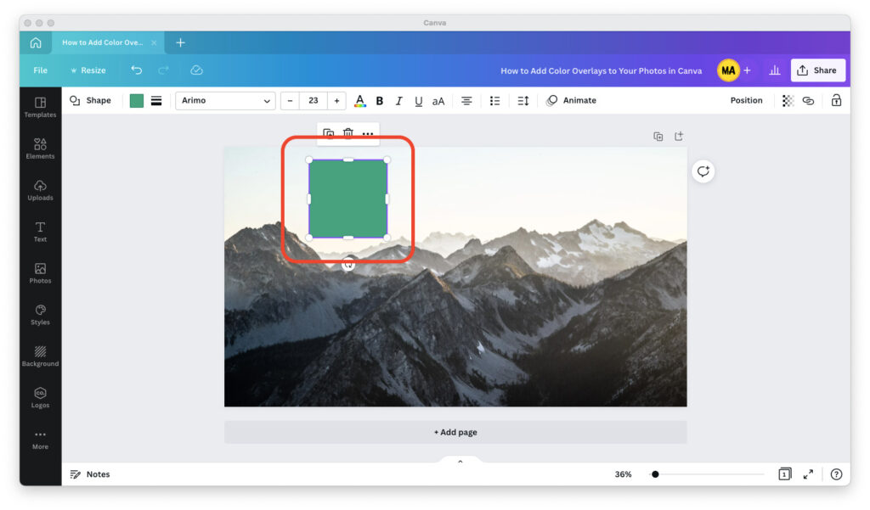The height and width of the screenshot is (510, 870).
Task: Click the green shape color swatch
Action: (137, 100)
